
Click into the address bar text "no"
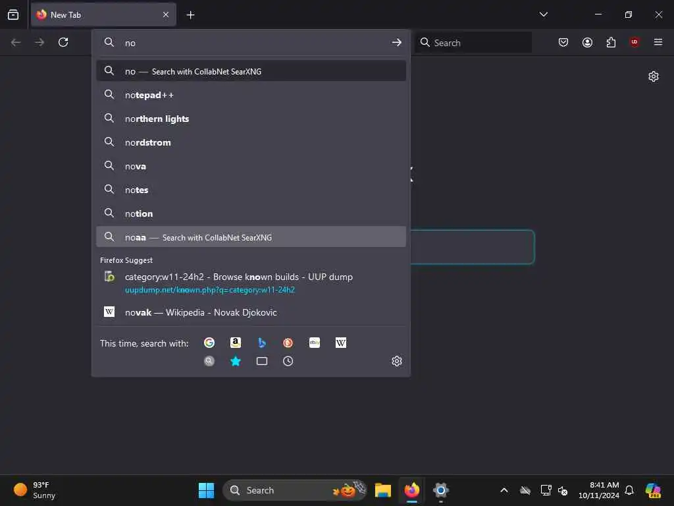[130, 43]
